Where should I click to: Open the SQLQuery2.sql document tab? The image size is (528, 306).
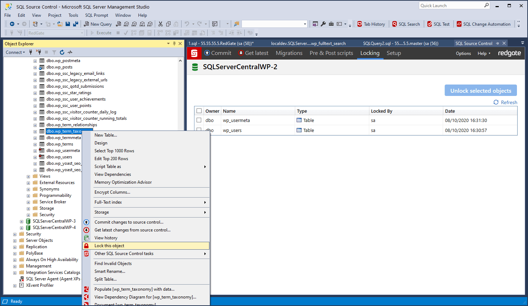(x=401, y=44)
